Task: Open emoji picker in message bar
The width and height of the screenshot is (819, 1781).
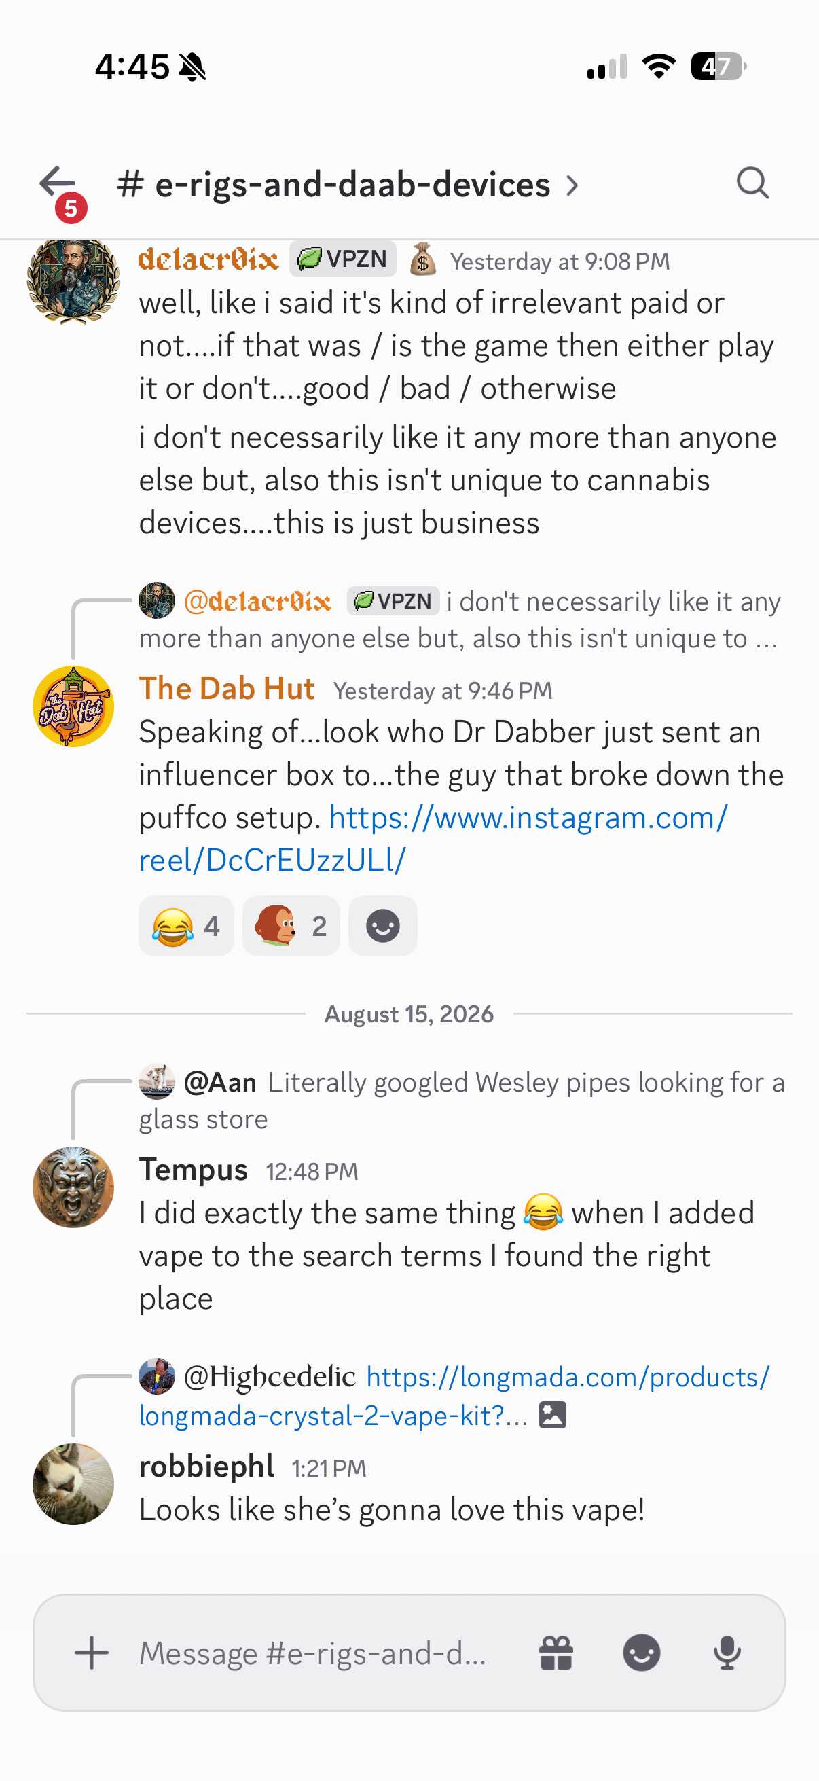Action: 641,1653
